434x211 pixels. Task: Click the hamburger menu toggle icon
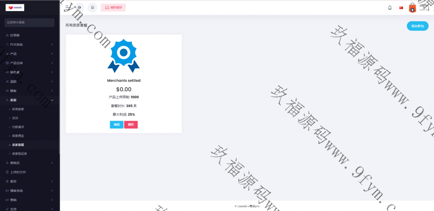click(x=68, y=7)
